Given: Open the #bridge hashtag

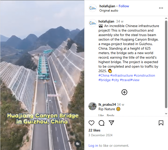Looking at the screenshot, I should coord(104,80).
